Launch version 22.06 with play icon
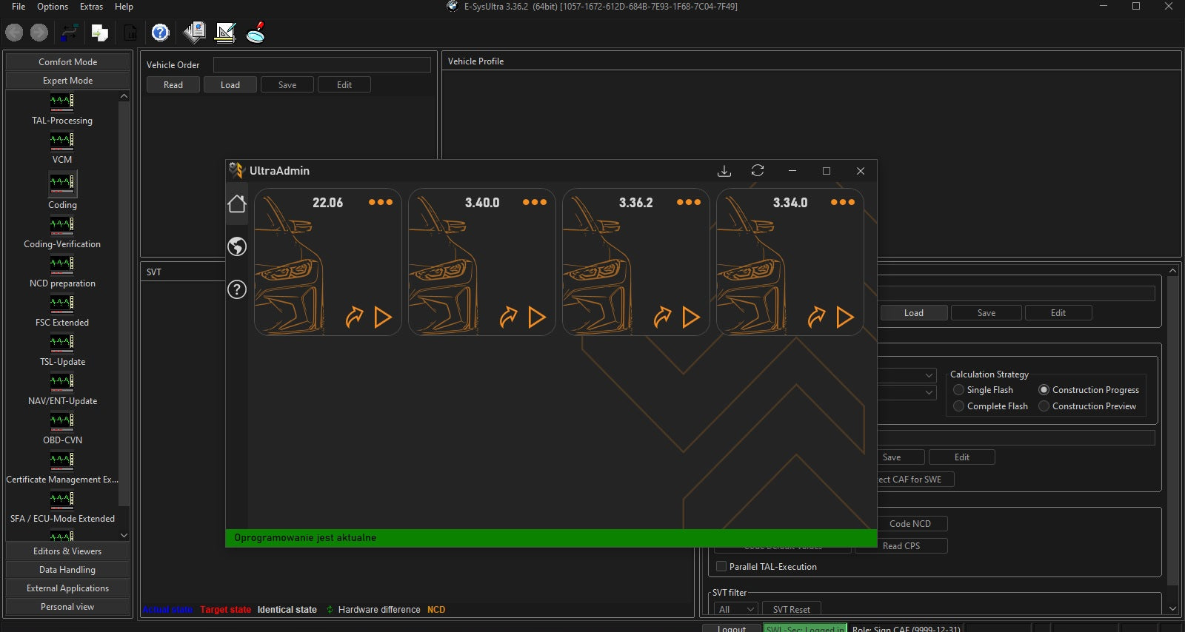Screen dimensions: 1185x632 pyautogui.click(x=383, y=317)
